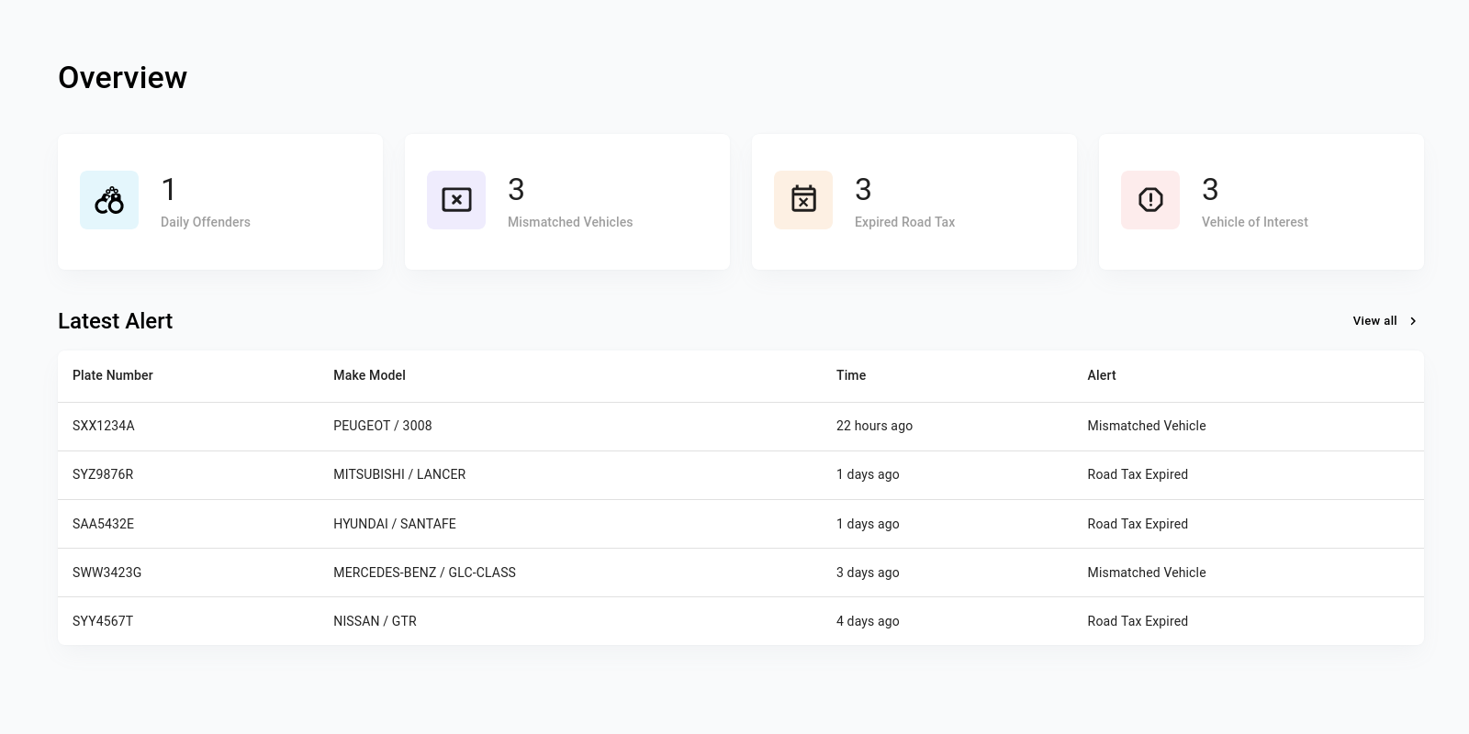Screen dimensions: 1469x734
Task: Click the Vehicle of Interest card label
Action: (x=1254, y=222)
